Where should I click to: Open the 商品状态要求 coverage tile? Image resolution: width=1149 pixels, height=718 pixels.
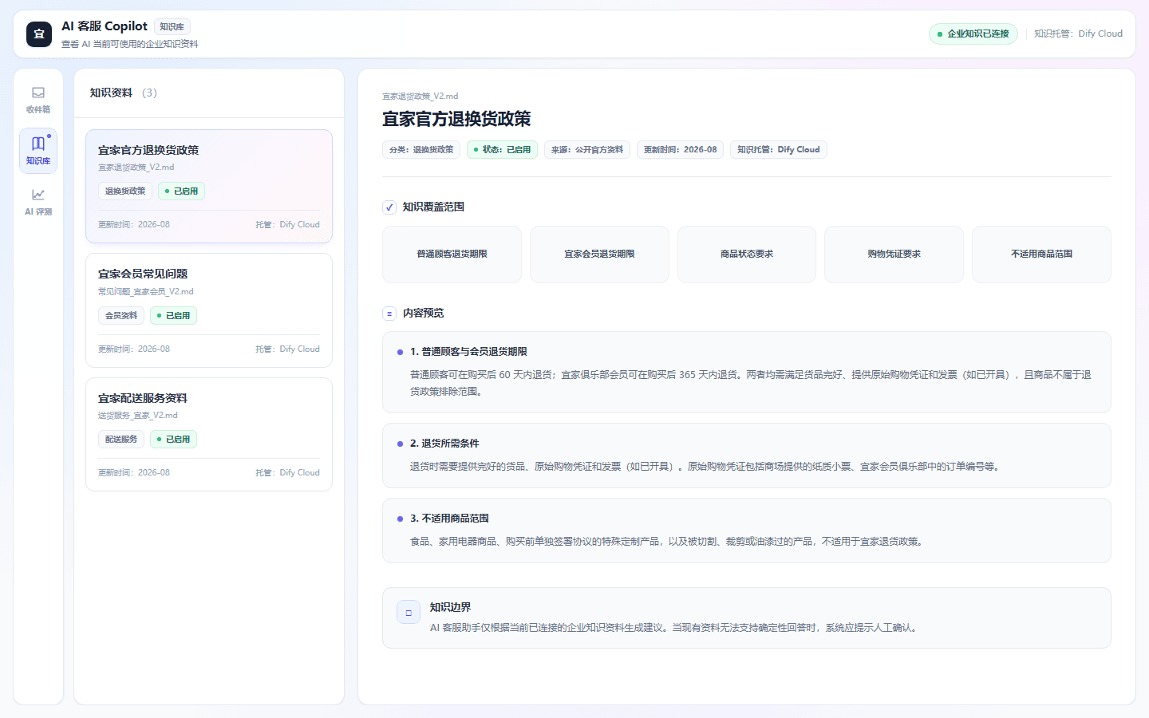[747, 254]
